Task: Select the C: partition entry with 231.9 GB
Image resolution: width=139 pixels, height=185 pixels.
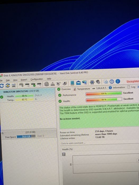Action: pos(29,134)
